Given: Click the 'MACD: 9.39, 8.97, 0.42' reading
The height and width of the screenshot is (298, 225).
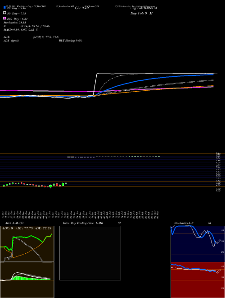Looking at the screenshot, I should tap(21, 30).
